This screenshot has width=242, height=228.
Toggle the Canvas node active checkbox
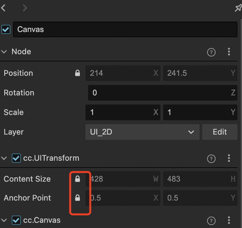[x=6, y=29]
